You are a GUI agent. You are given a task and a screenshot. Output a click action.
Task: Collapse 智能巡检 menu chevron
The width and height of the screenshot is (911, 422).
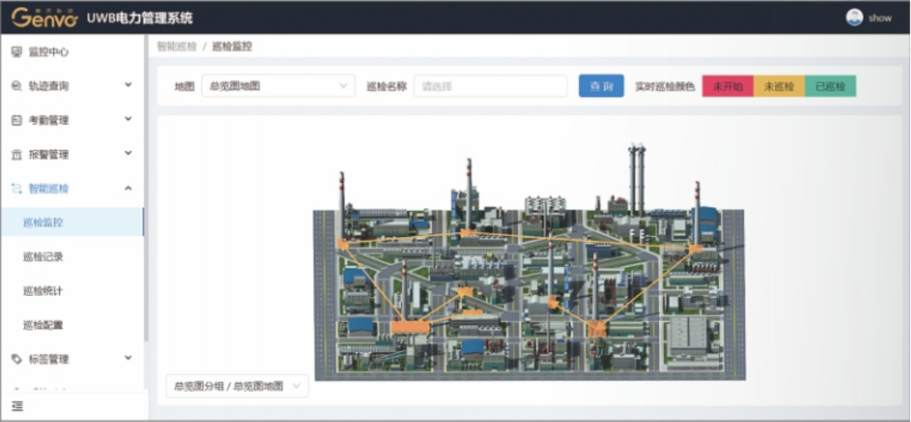[128, 187]
